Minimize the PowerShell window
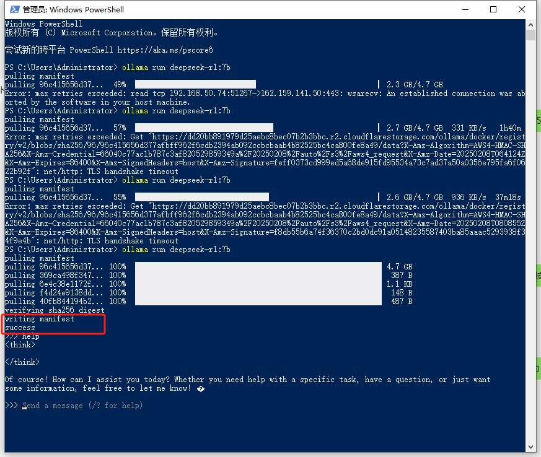Screen dimensions: 541x457 click(x=465, y=9)
